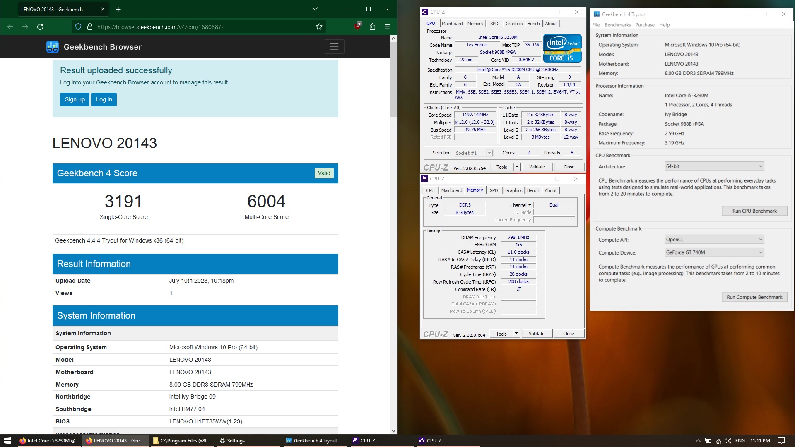This screenshot has height=447, width=795.
Task: Click Validate in the top CPU-Z window
Action: (x=537, y=167)
